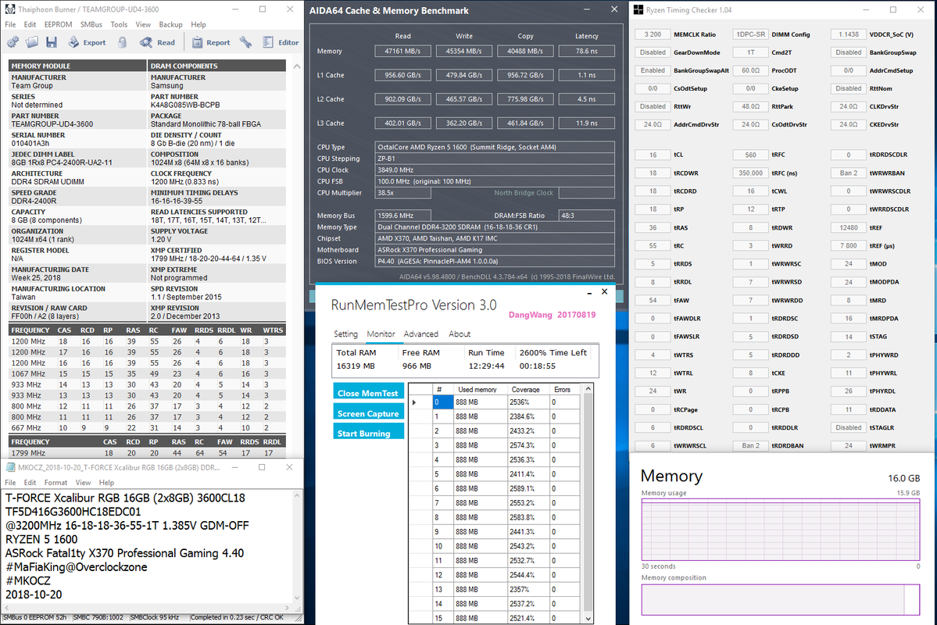Close the AIDA64 Cache & Memory Benchmark window
This screenshot has width=937, height=625.
click(x=613, y=9)
